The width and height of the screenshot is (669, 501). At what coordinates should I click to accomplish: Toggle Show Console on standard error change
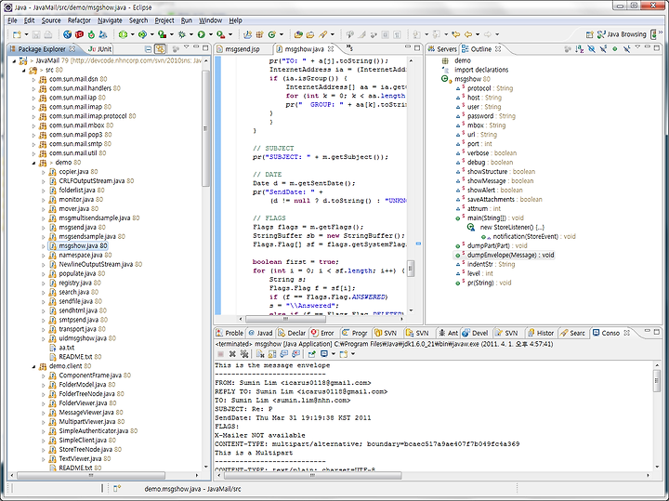295,354
